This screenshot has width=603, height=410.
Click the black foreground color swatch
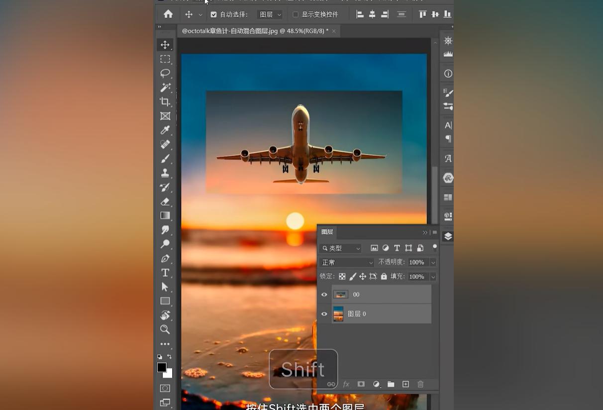click(162, 367)
